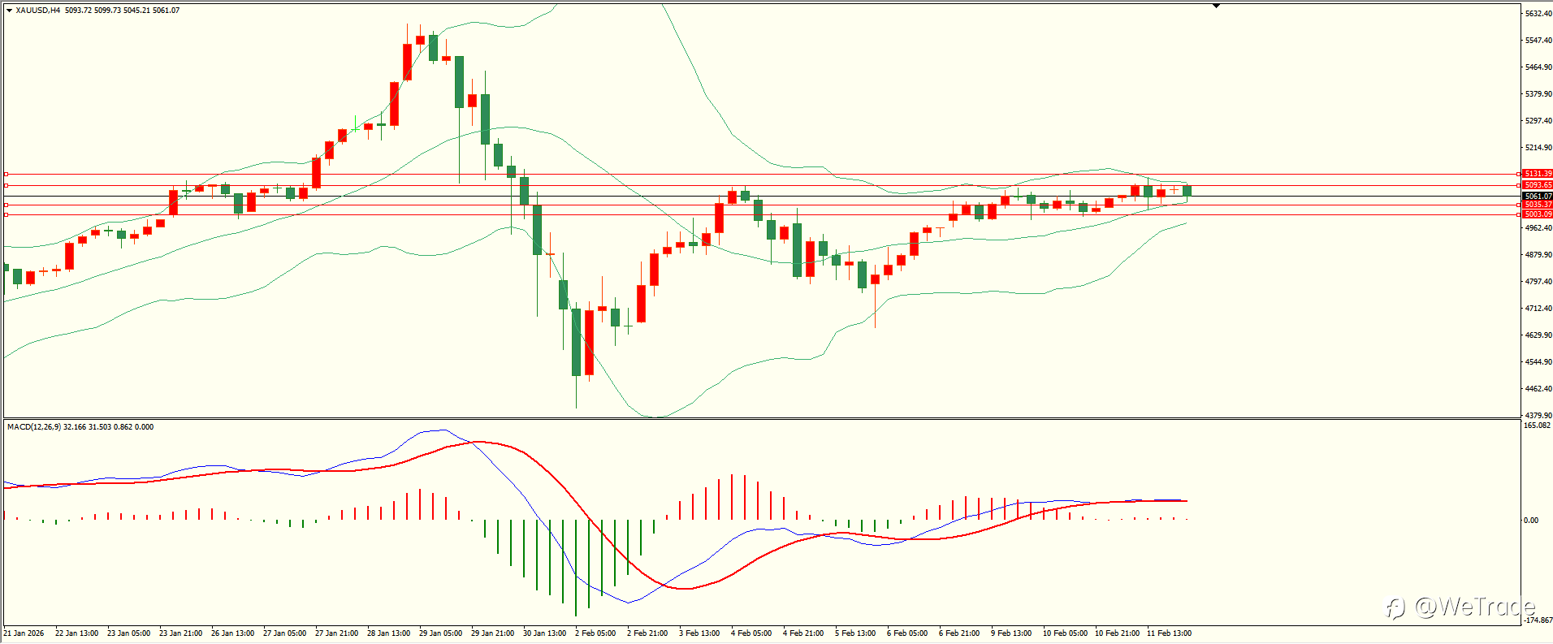This screenshot has height=644, width=1553.
Task: Click the black chart shift triangle marker
Action: [1216, 6]
